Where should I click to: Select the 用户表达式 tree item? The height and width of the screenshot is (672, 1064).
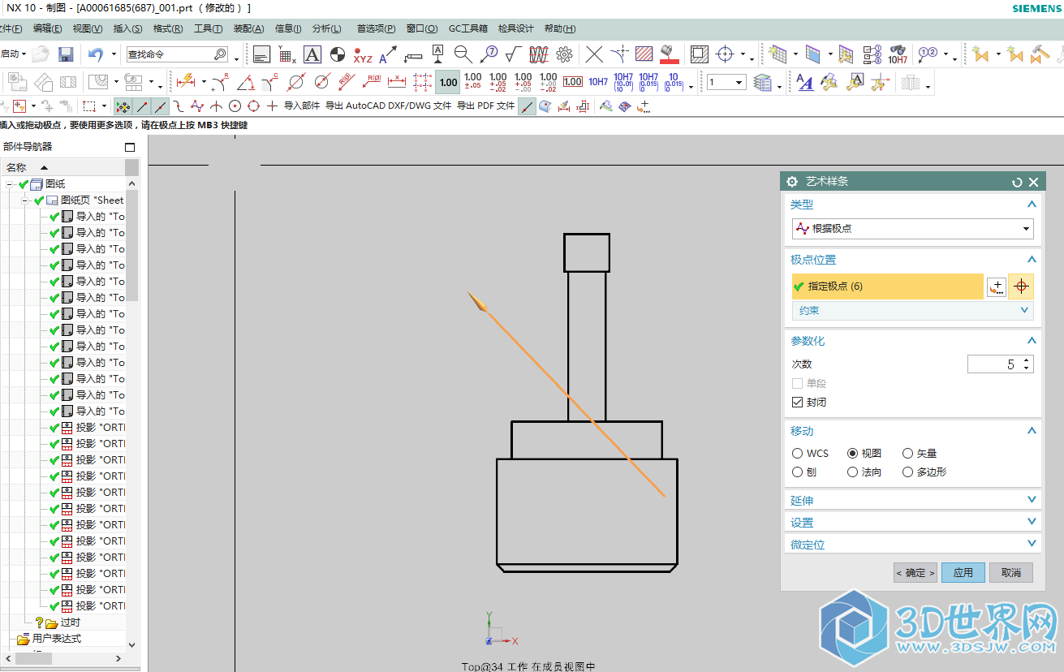tap(57, 638)
